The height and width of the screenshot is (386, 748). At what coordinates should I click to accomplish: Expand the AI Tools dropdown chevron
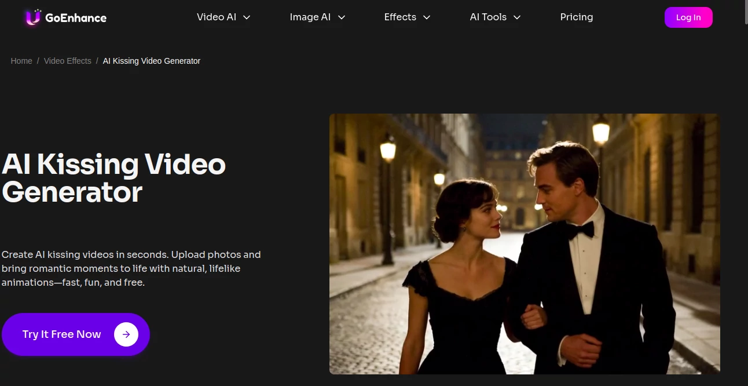[x=516, y=17]
